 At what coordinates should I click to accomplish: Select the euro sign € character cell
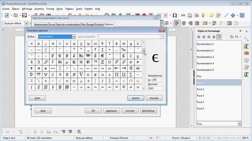point(102,56)
